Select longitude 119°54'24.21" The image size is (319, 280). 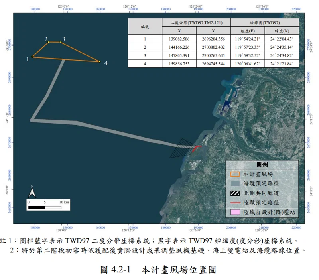click(248, 39)
